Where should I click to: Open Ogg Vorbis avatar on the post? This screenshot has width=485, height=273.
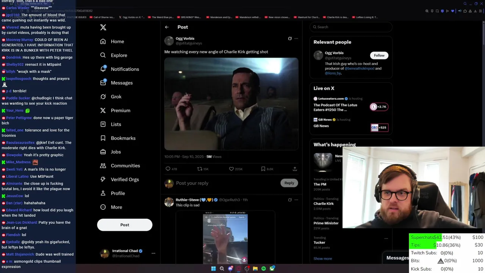(x=169, y=41)
